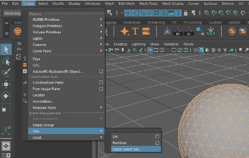Image resolution: width=249 pixels, height=158 pixels.
Task: Choose the Rotate tool in toolbox
Action: (6, 96)
